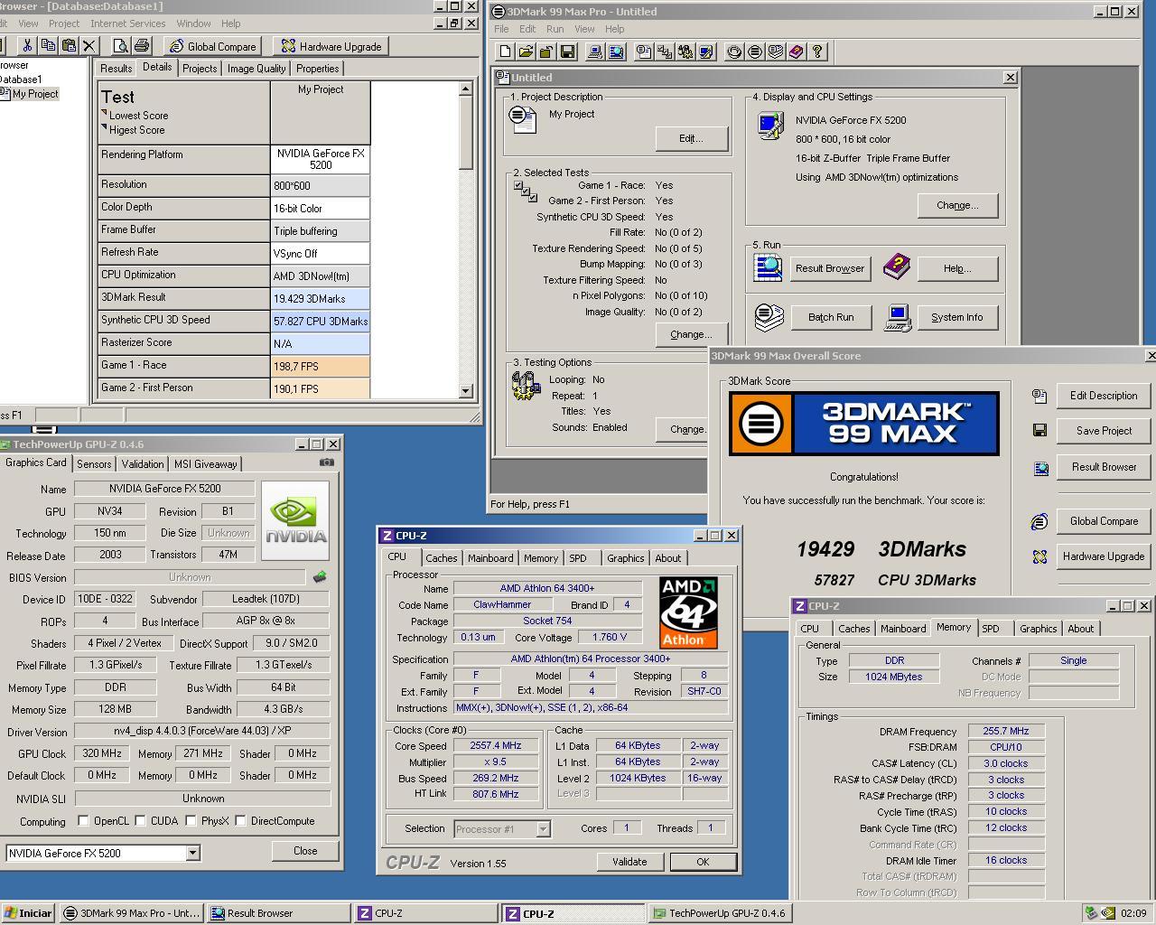Click NVIDIA logo in GPU-Z
The image size is (1156, 925).
(x=295, y=520)
